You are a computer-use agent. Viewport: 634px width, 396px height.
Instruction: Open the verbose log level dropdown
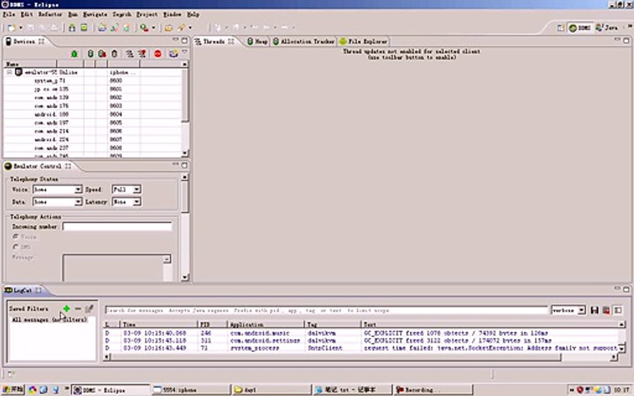(x=581, y=310)
